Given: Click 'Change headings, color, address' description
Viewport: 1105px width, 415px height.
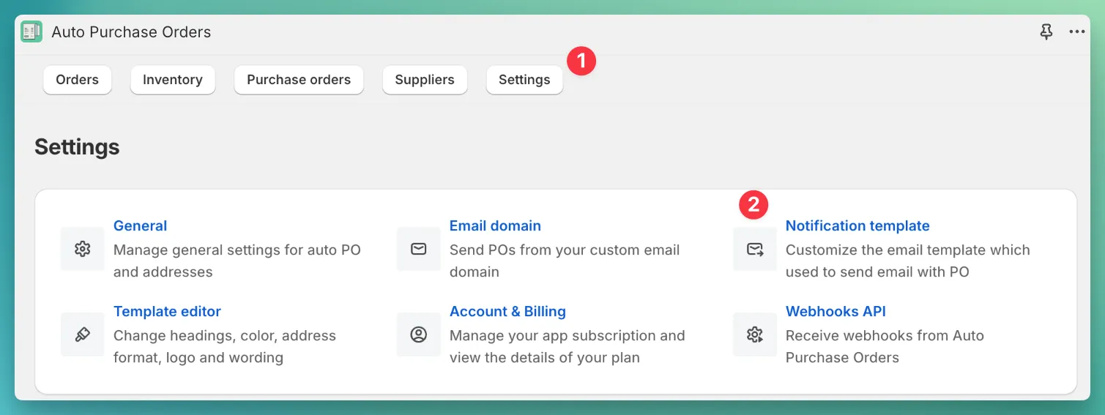Looking at the screenshot, I should tap(225, 336).
